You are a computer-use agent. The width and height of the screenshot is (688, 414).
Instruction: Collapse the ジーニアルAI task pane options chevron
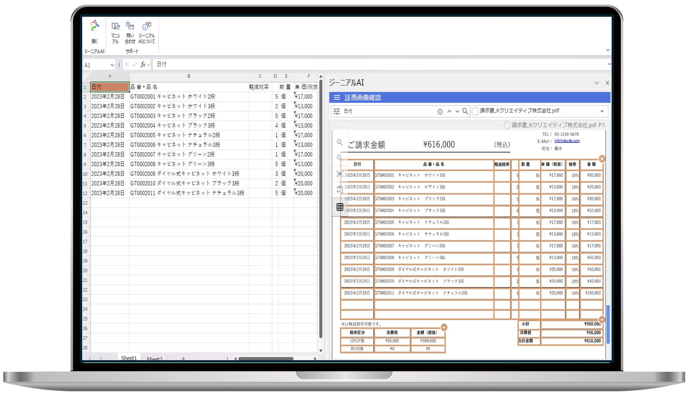(x=596, y=83)
